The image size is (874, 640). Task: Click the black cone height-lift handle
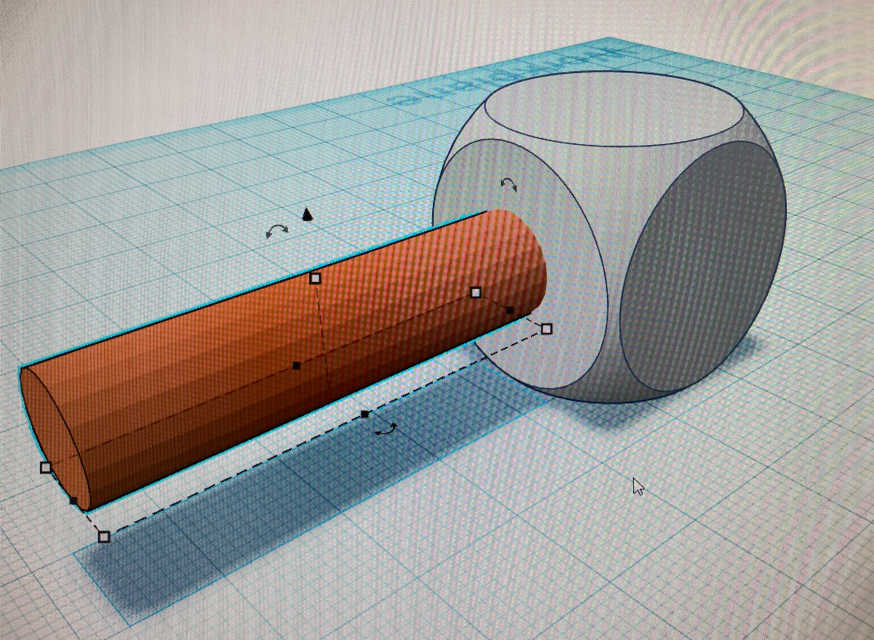[x=306, y=214]
